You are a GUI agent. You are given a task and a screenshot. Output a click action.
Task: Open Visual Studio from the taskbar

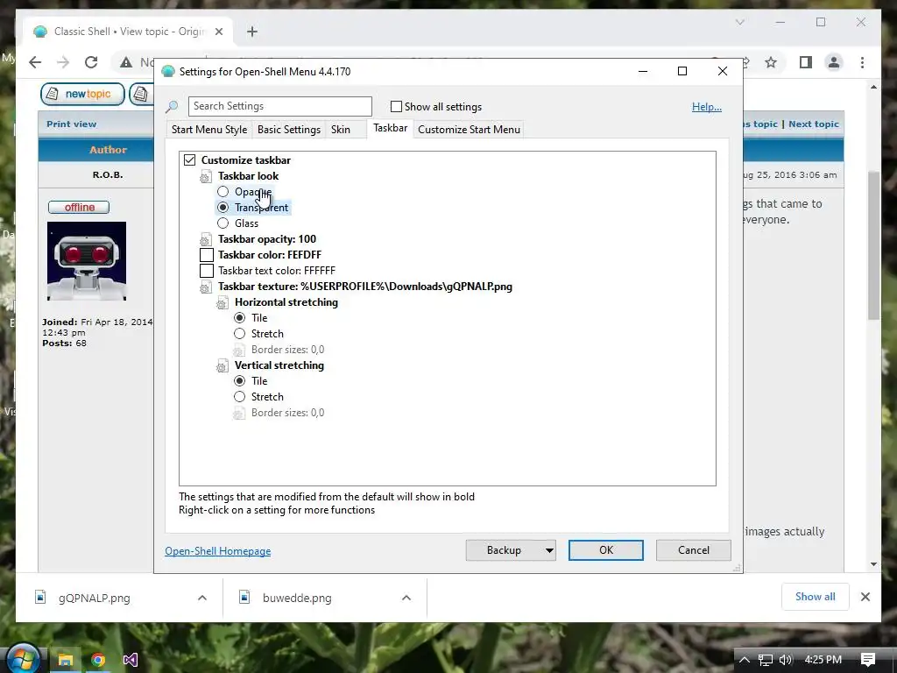[131, 660]
